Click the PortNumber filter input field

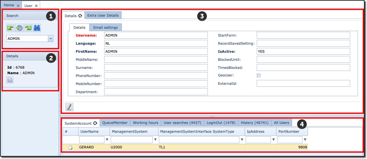290,139
